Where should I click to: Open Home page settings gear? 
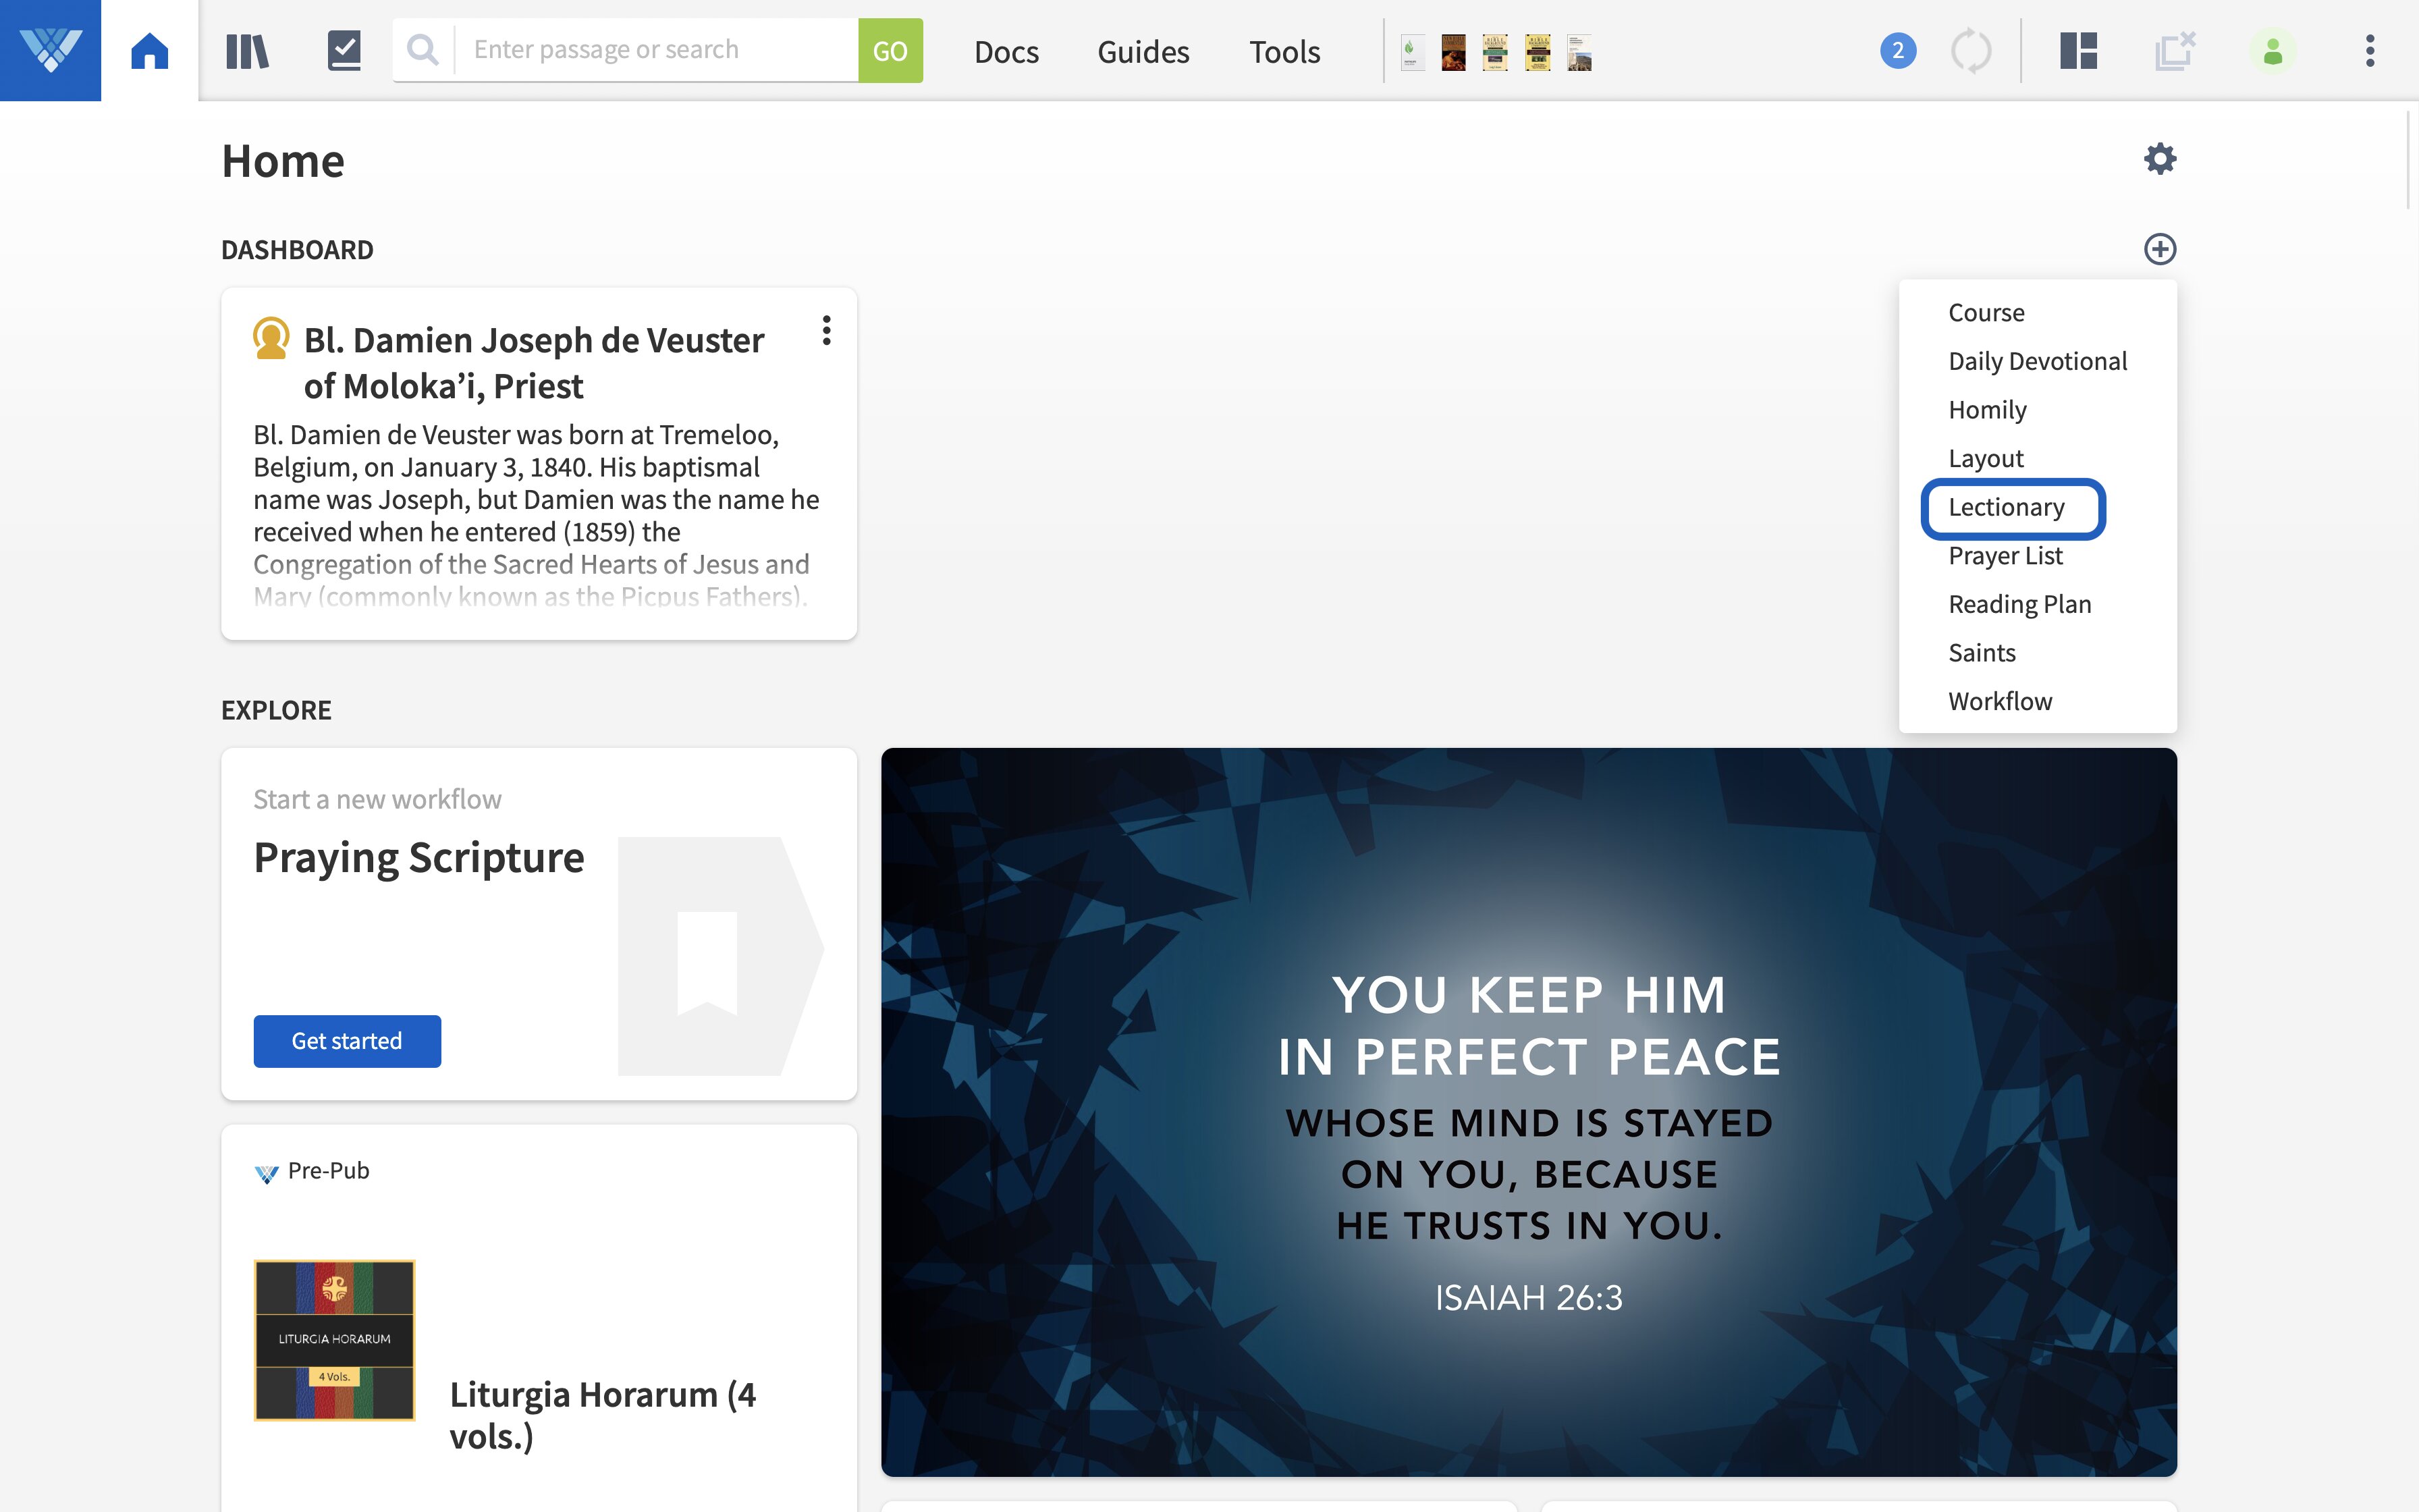pos(2160,159)
